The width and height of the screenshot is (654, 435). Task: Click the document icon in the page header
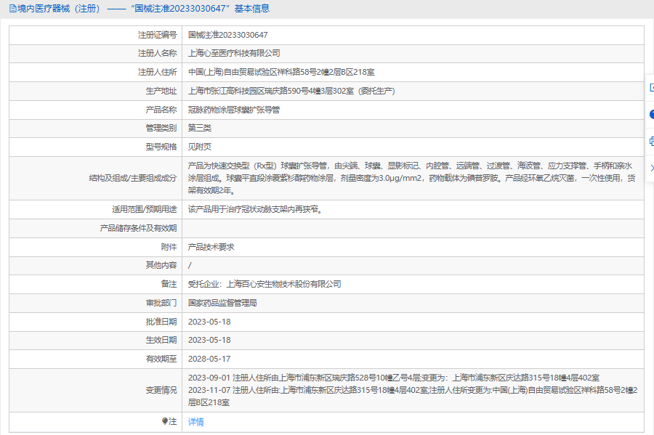(11, 9)
